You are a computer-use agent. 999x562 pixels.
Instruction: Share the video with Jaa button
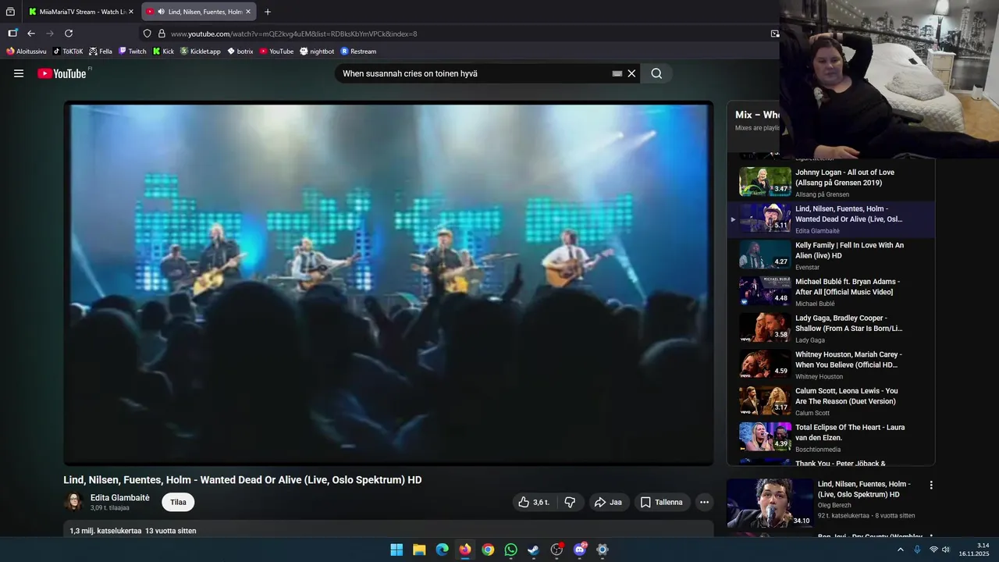pos(610,503)
